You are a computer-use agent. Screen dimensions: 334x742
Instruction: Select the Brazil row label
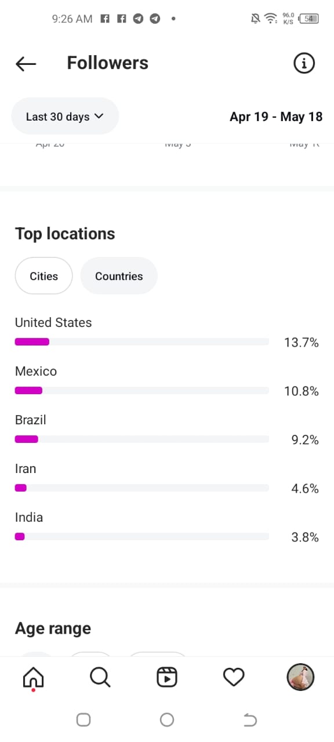pos(31,420)
